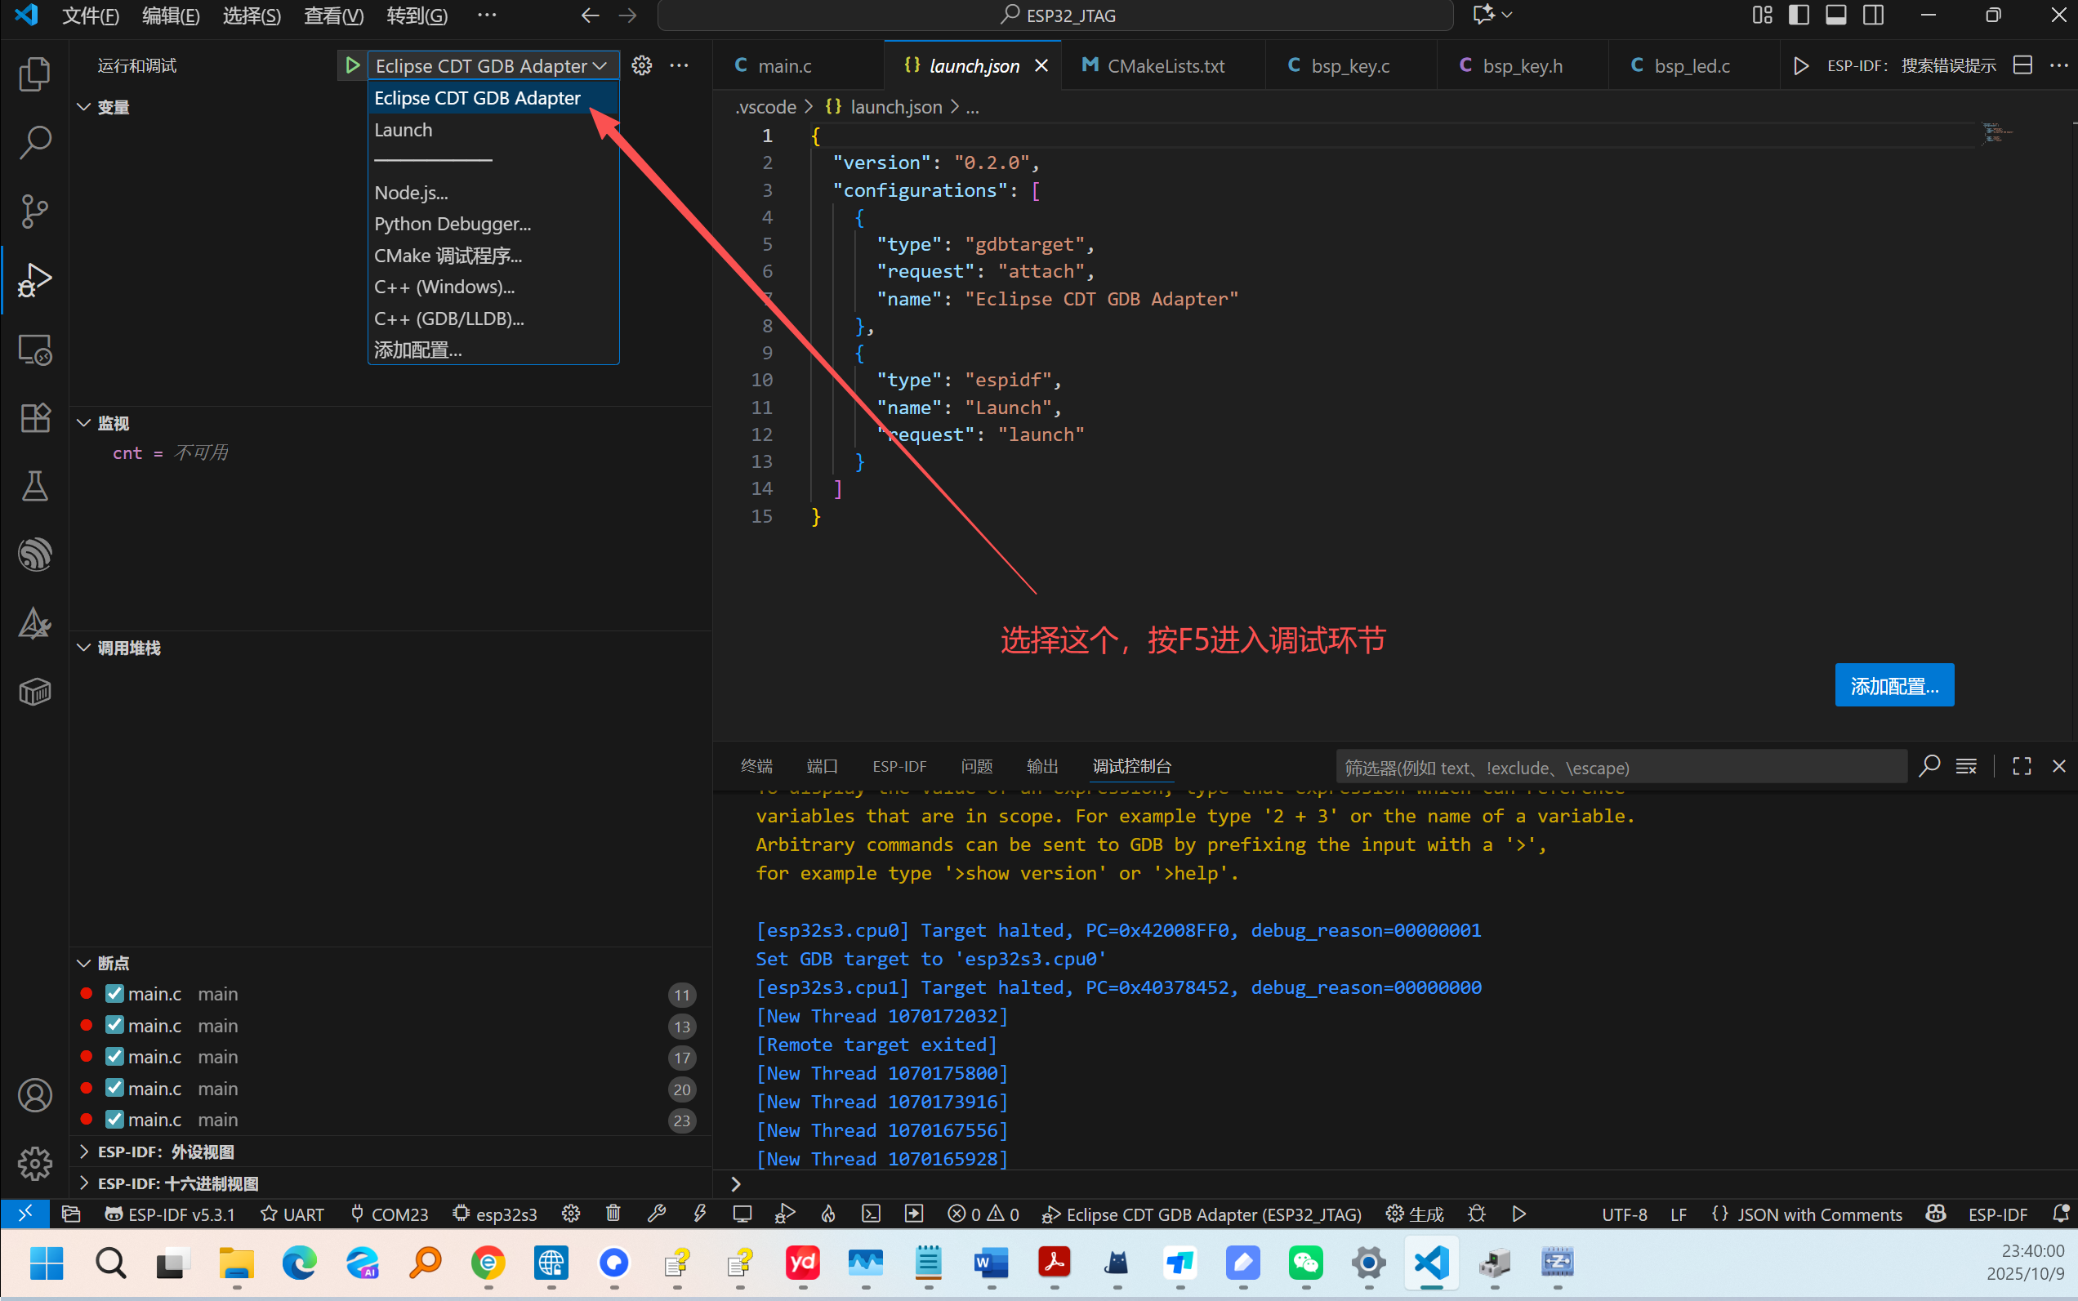
Task: Expand the ESP-IDF 外设视图 section
Action: 165,1152
